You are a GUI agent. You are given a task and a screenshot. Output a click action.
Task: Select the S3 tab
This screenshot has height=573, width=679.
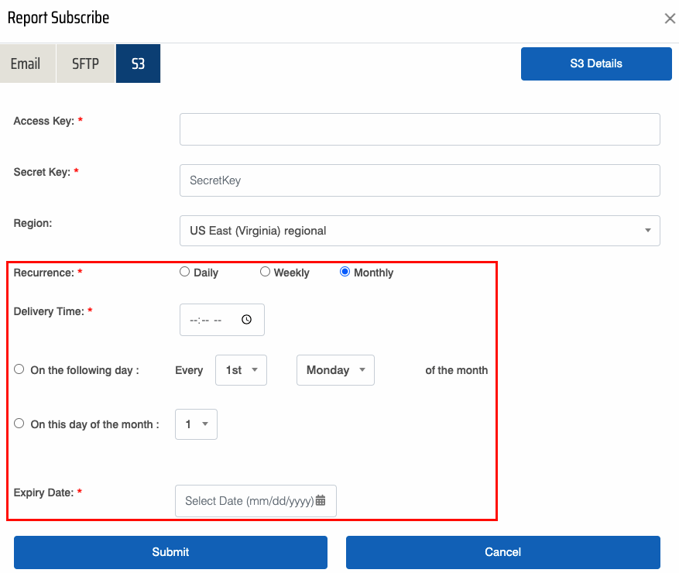point(138,63)
